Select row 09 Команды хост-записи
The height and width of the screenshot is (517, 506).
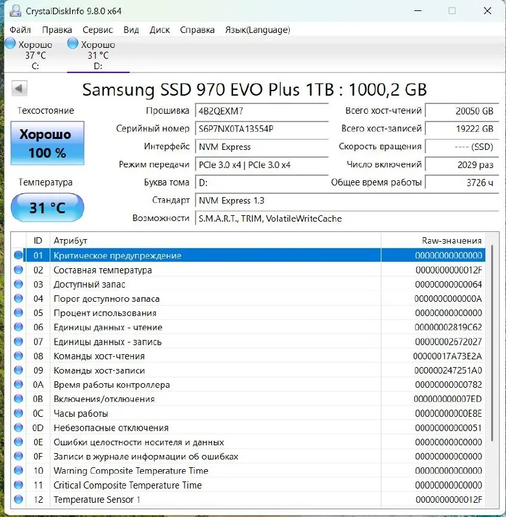coord(248,370)
